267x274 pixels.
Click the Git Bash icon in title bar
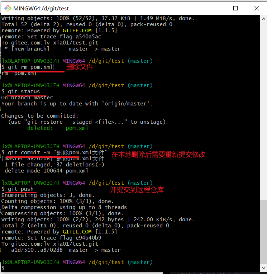coord(8,8)
